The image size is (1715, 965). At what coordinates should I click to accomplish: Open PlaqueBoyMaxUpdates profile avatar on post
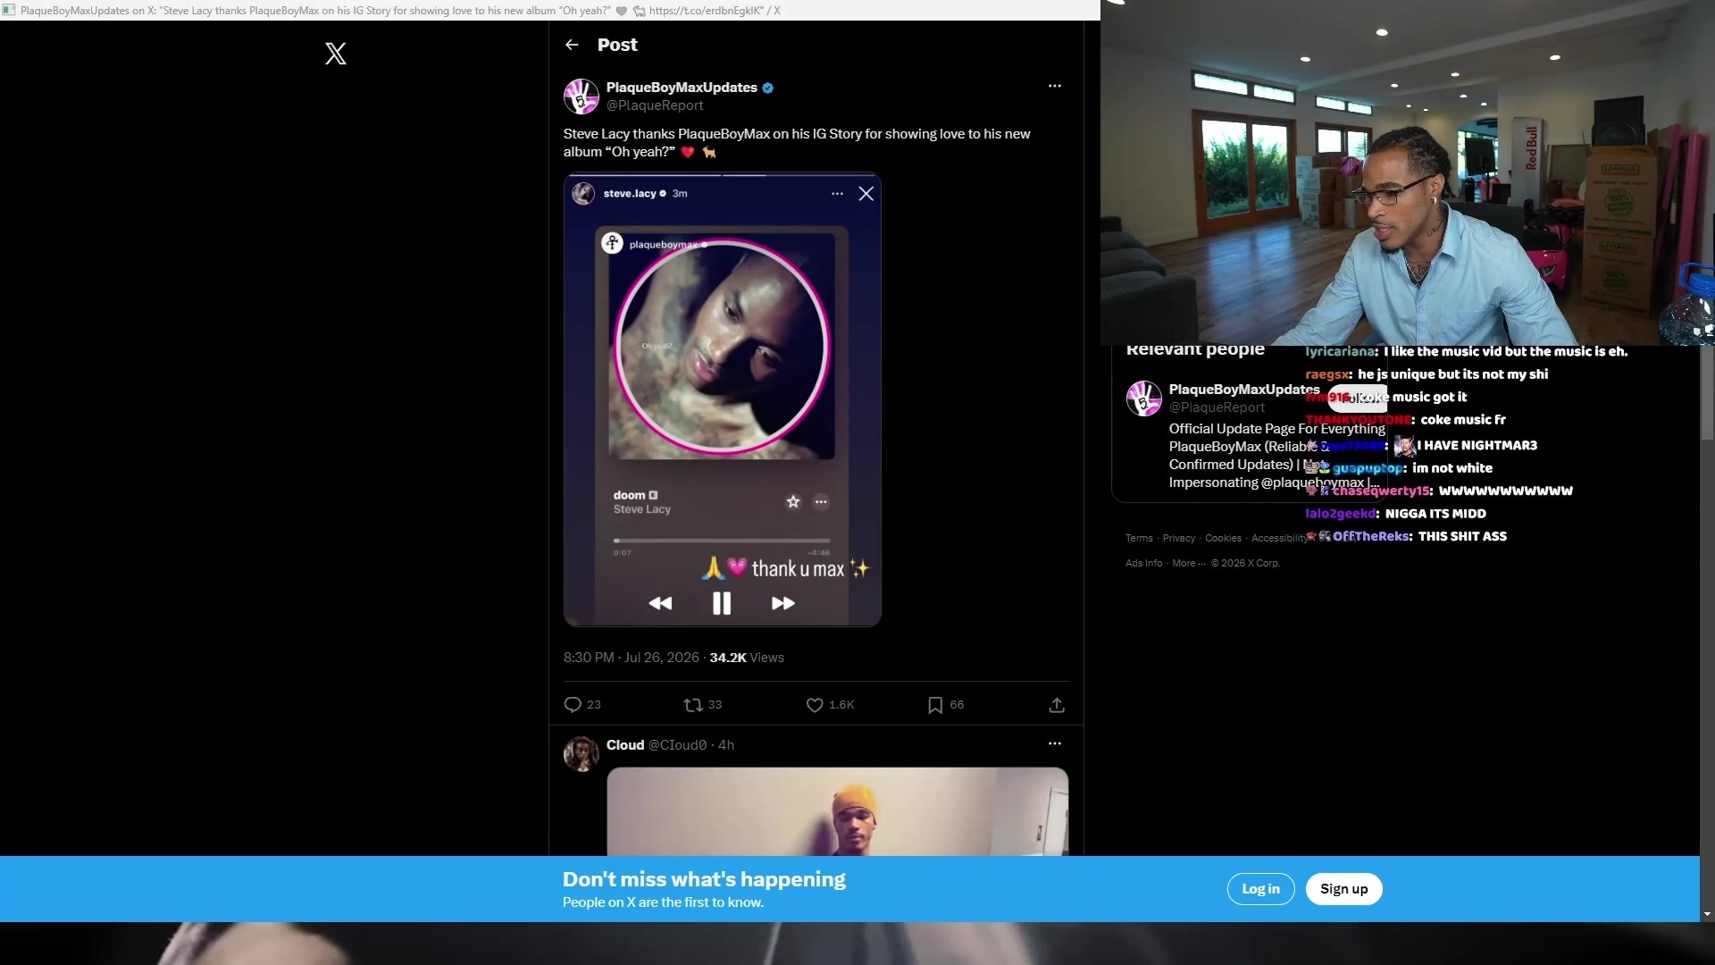tap(581, 96)
